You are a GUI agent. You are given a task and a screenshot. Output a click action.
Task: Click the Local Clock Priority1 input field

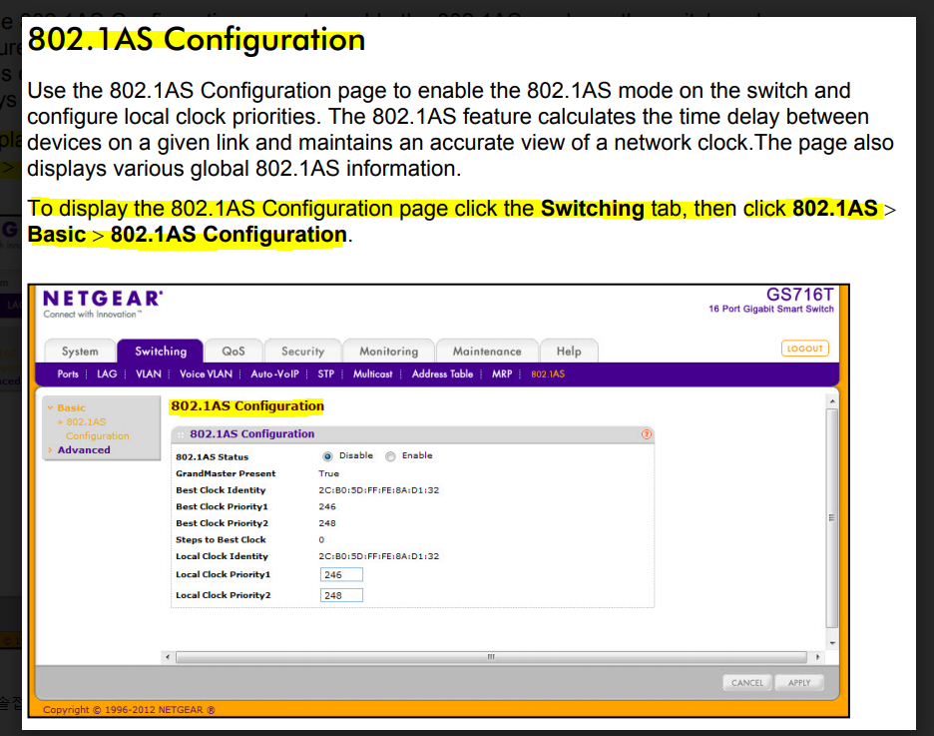coord(341,574)
